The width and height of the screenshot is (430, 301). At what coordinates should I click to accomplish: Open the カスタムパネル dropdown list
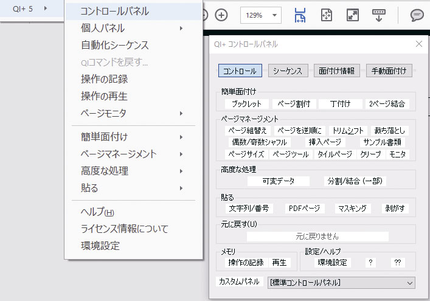pyautogui.click(x=341, y=283)
